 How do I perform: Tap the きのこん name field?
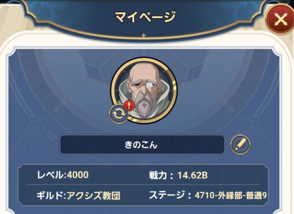[x=142, y=145]
